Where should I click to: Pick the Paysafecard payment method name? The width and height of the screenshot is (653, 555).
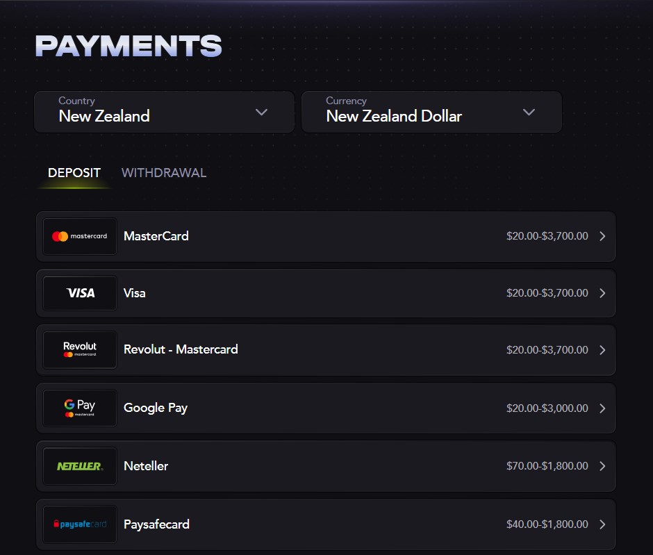[x=156, y=524]
